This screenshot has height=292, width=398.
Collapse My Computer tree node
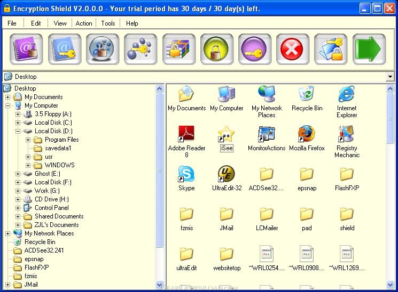7,106
